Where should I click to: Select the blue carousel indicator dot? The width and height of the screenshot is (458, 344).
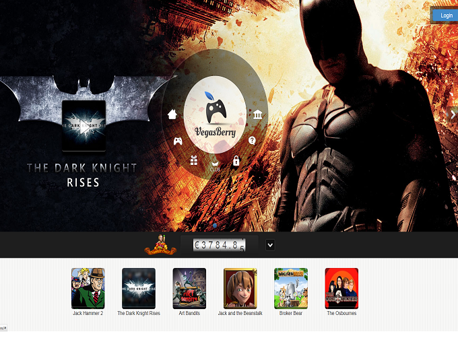[215, 226]
